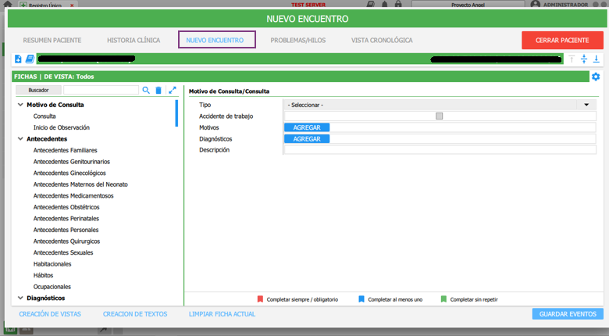Click the move-to-top arrow icon
Image resolution: width=609 pixels, height=336 pixels.
click(572, 59)
